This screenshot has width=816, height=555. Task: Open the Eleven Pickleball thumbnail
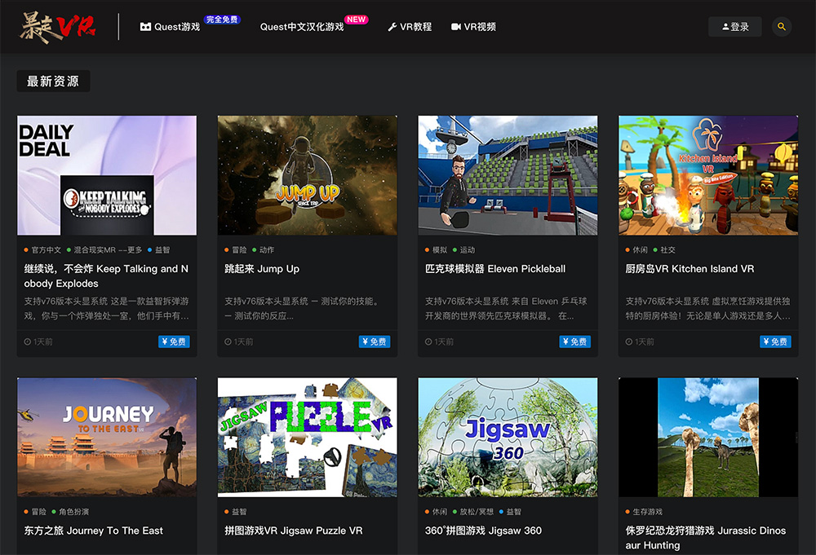tap(508, 175)
